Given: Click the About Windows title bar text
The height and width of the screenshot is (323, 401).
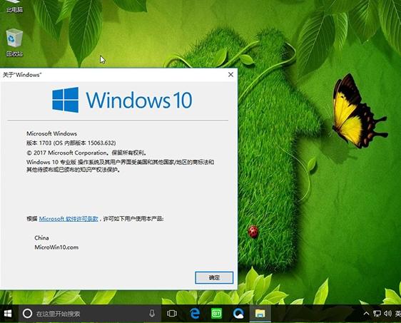Looking at the screenshot, I should click(21, 75).
